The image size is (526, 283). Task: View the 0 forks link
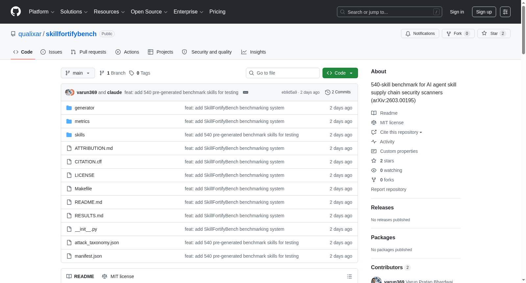tap(383, 180)
